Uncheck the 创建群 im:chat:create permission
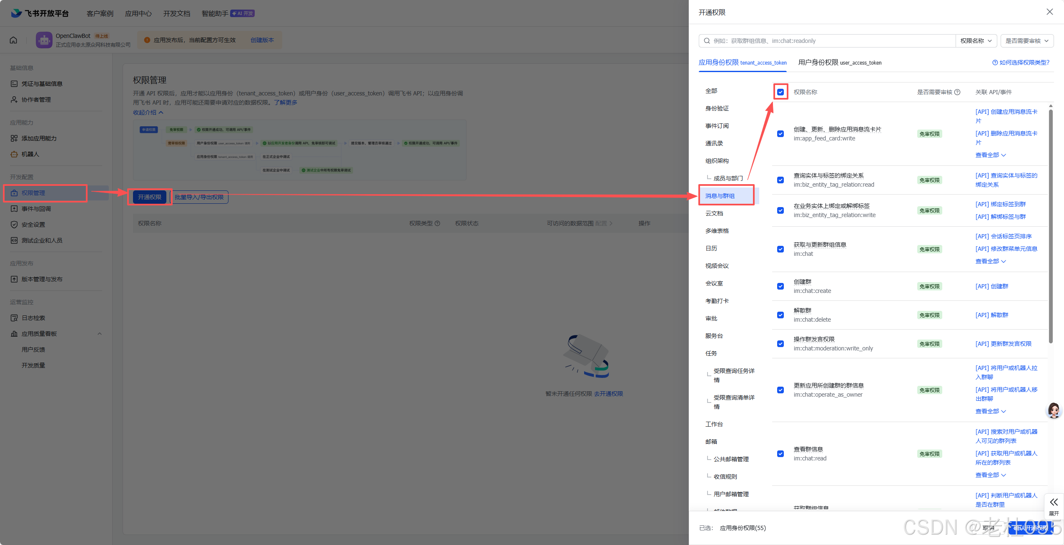Image resolution: width=1064 pixels, height=545 pixels. coord(780,286)
